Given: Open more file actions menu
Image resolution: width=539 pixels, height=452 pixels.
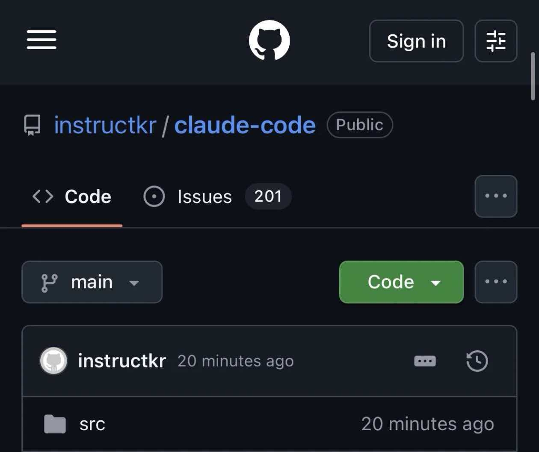Looking at the screenshot, I should (x=496, y=282).
